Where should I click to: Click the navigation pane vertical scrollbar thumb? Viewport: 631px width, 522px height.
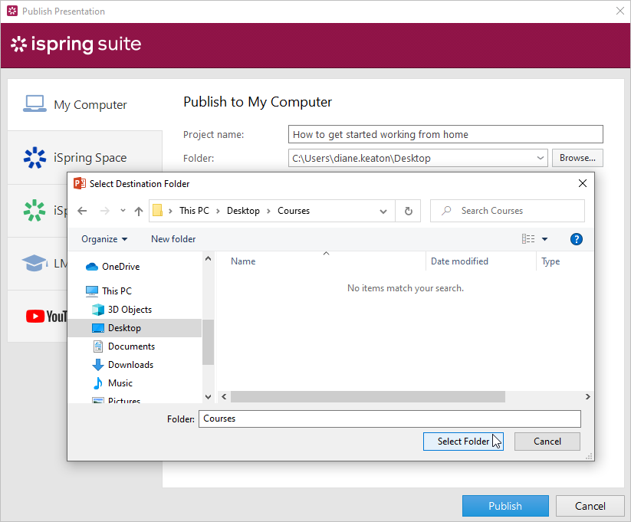click(x=208, y=342)
